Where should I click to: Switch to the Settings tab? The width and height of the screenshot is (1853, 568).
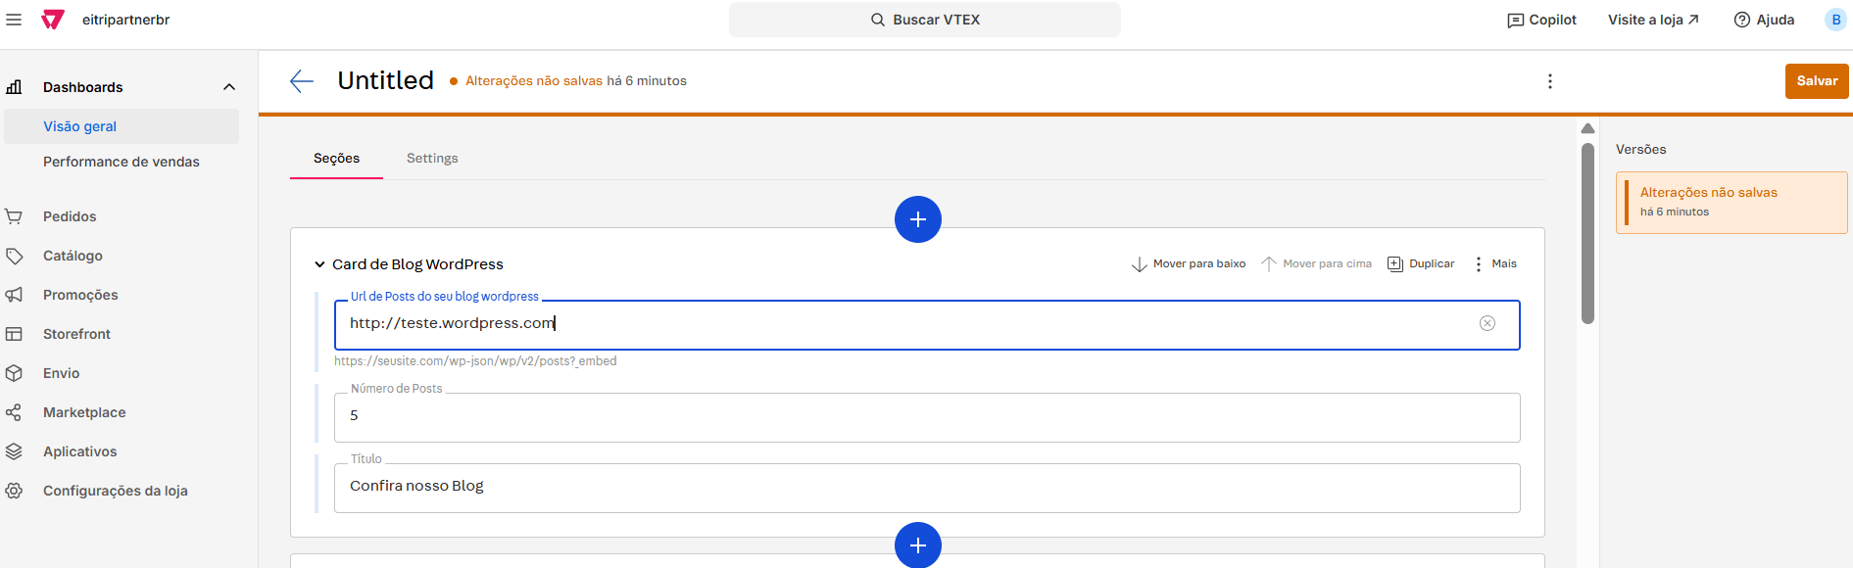click(432, 159)
